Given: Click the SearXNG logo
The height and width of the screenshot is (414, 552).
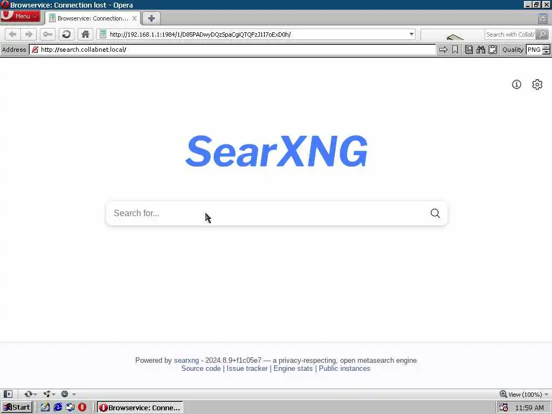Looking at the screenshot, I should (277, 151).
